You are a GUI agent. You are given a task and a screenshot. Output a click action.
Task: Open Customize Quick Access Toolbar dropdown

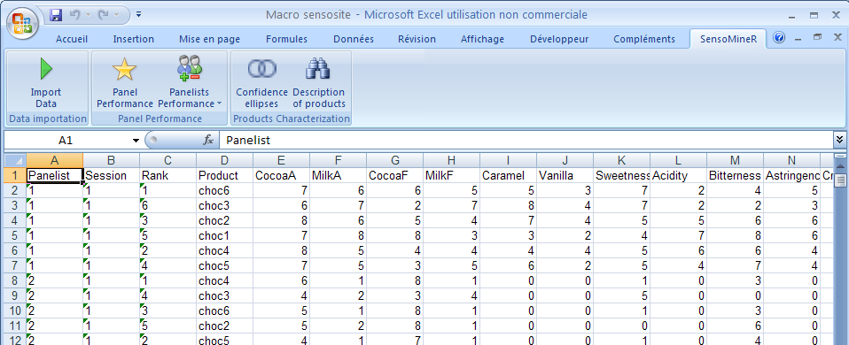tap(139, 15)
